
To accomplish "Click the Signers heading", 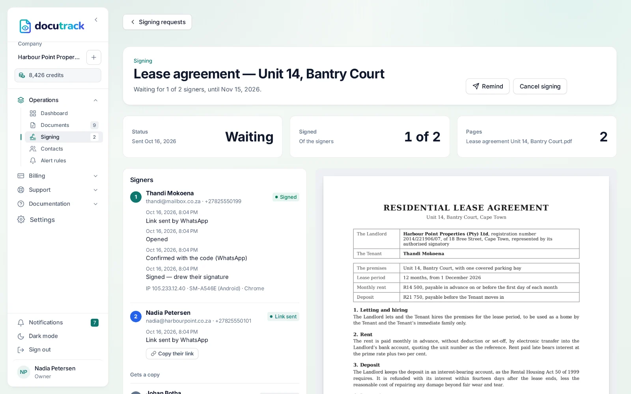I will point(142,180).
